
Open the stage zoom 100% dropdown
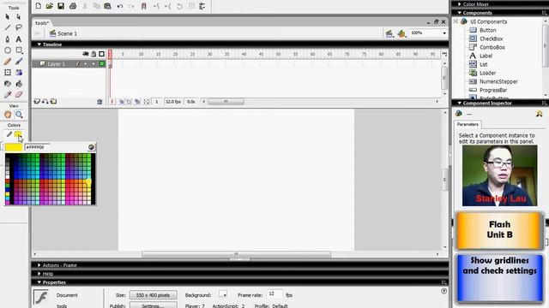click(444, 33)
